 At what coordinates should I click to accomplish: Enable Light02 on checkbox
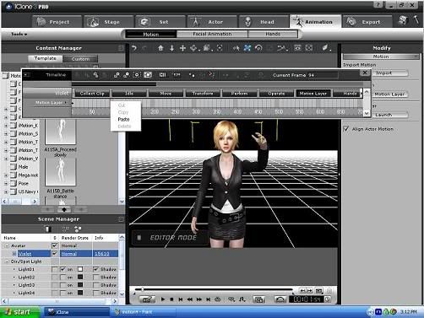[x=63, y=278]
